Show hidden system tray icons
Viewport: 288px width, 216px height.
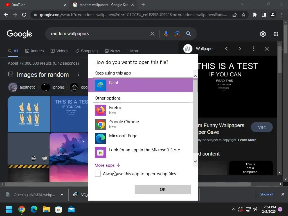(234, 209)
